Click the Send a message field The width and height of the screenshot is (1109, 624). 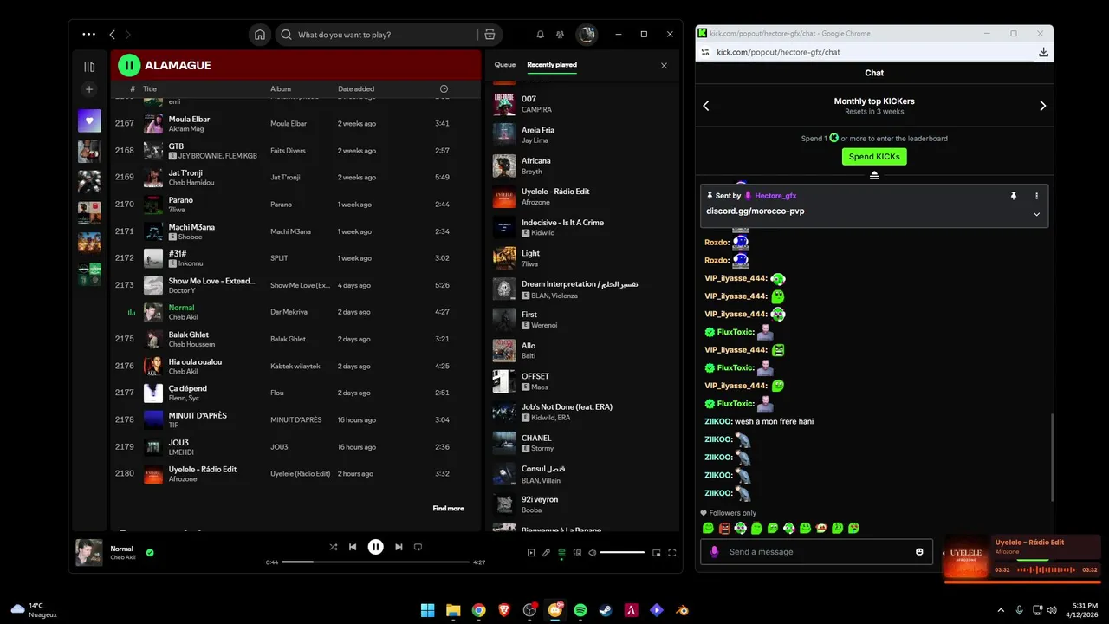pyautogui.click(x=816, y=551)
